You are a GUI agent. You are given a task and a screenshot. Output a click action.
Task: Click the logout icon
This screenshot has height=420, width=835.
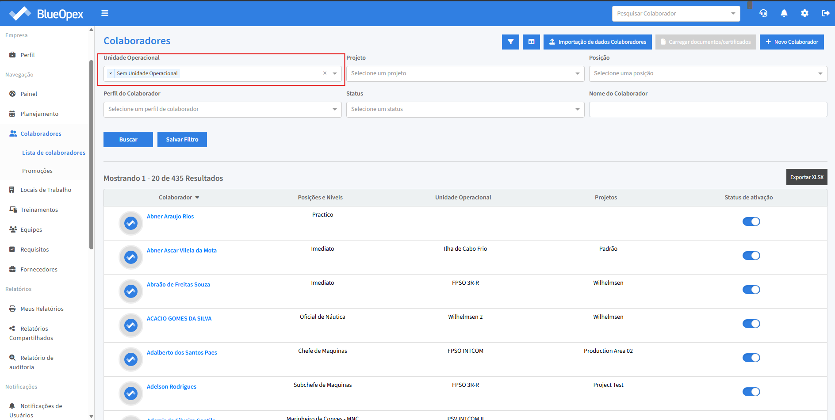coord(825,13)
